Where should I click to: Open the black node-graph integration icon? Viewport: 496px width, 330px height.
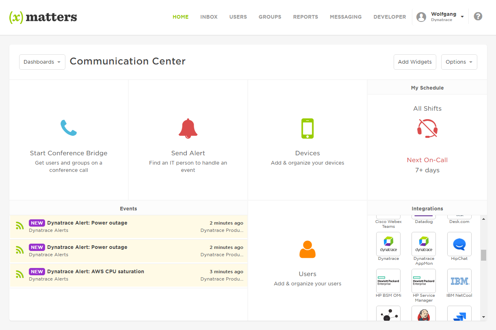(x=388, y=313)
